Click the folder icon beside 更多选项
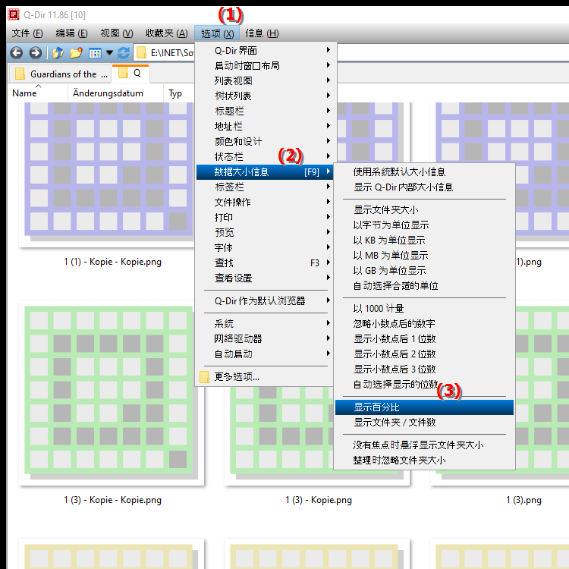 204,377
